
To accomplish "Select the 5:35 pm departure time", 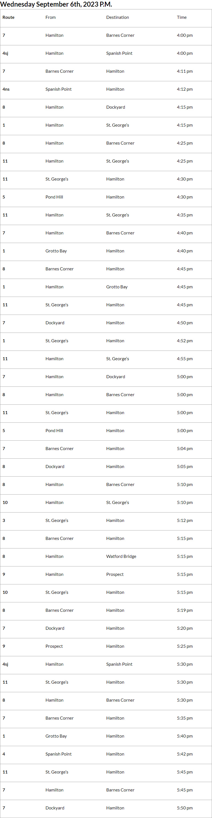I will tap(184, 718).
